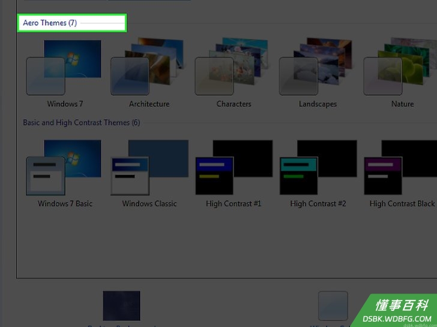This screenshot has width=437, height=327.
Task: Select the Windows 7 Basic theme thumbnail
Action: pos(64,168)
